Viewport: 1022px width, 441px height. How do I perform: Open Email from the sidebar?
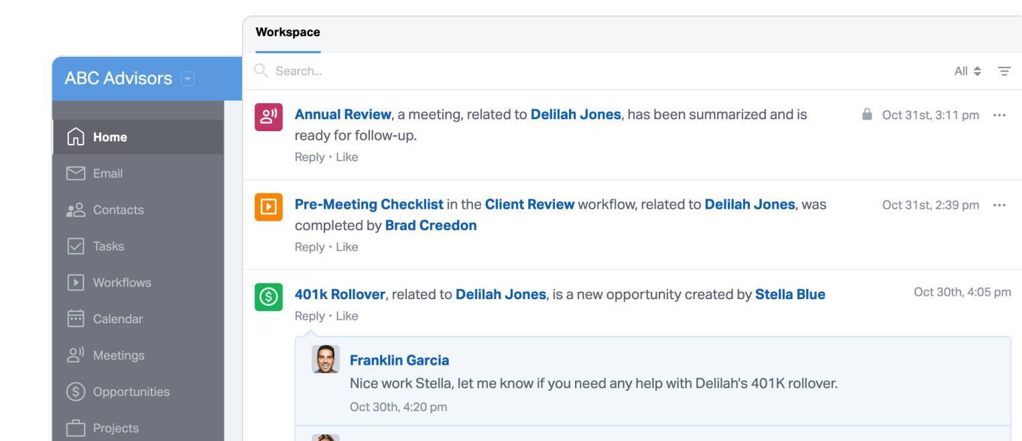point(107,173)
